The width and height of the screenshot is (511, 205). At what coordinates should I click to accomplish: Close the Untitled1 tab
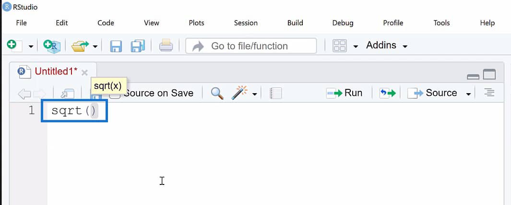point(84,73)
